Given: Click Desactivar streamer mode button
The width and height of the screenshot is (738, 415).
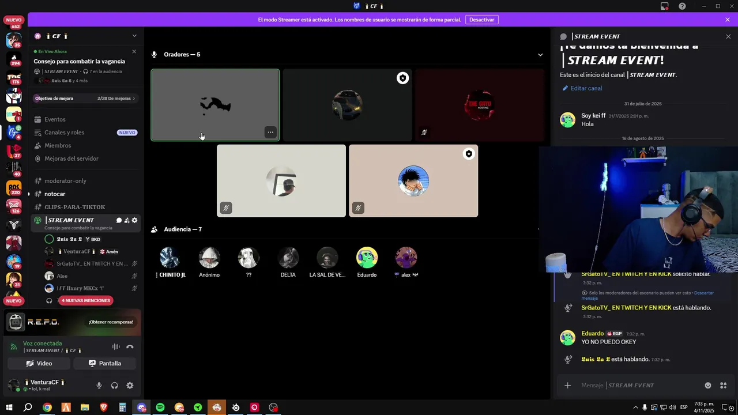Looking at the screenshot, I should [x=481, y=20].
